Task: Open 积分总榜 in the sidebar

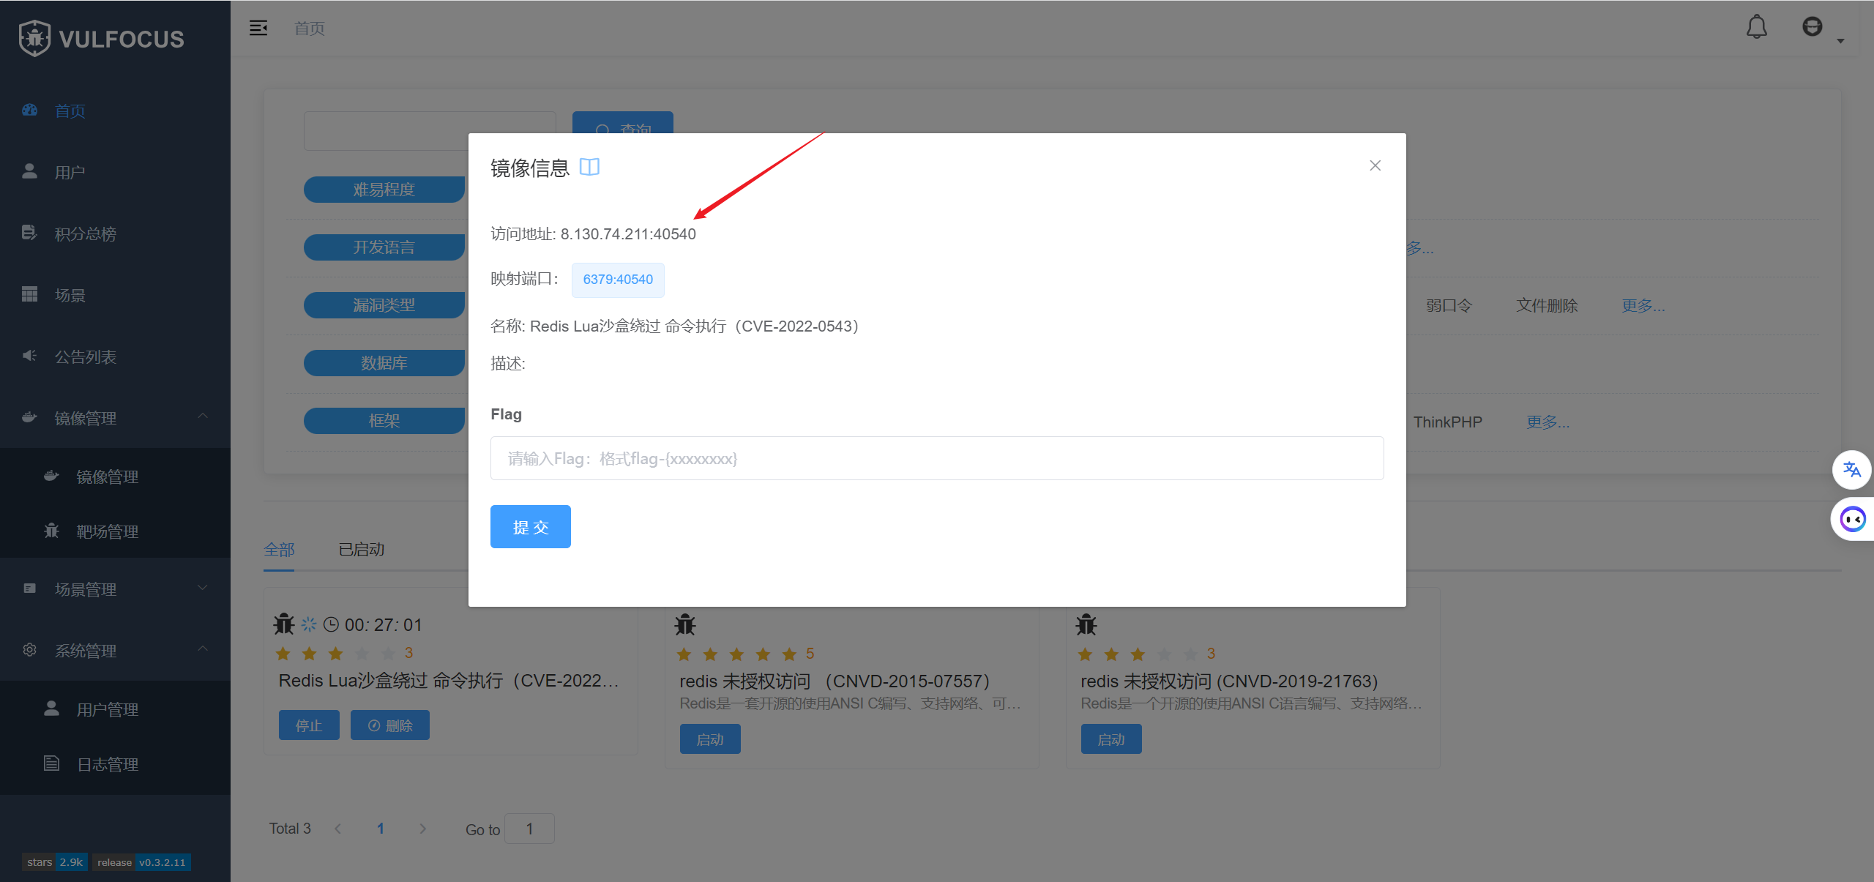Action: [x=85, y=233]
